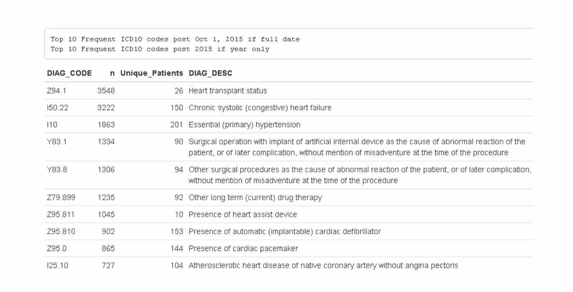
Task: Click Essential (primary) hypertension description
Action: (x=244, y=125)
